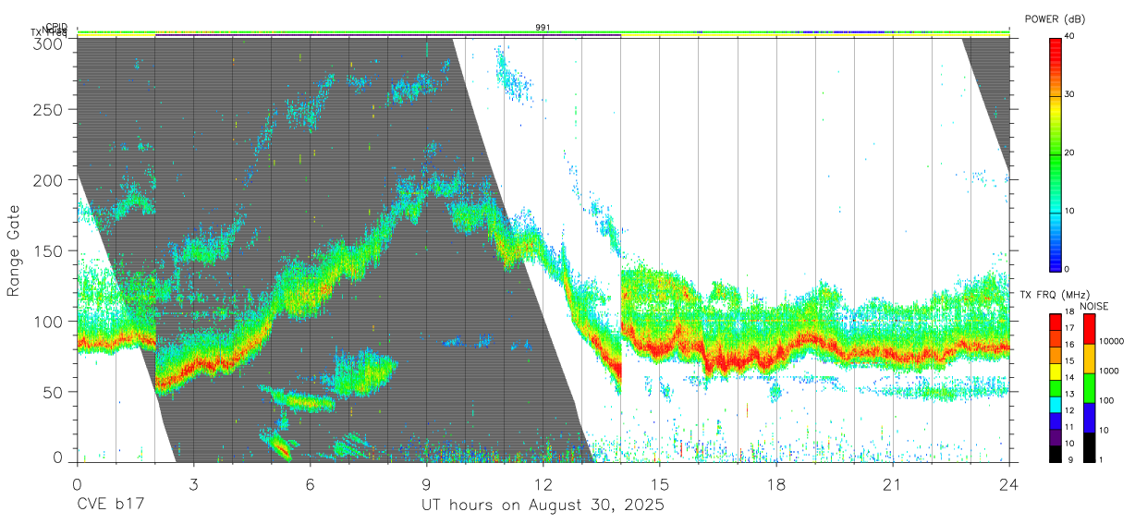The width and height of the screenshot is (1135, 524).
Task: Click the "POWER (dB)" color bar title
Action: coord(1055,18)
